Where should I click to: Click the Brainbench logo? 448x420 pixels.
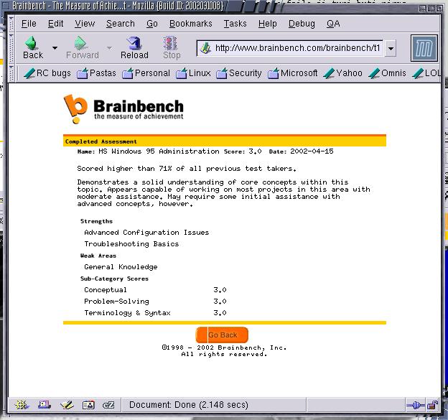click(123, 109)
